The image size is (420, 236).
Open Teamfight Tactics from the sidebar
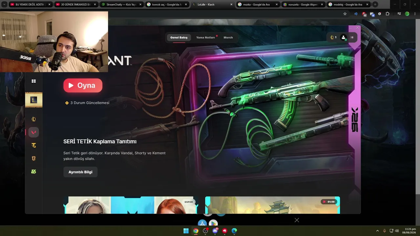pos(33,145)
